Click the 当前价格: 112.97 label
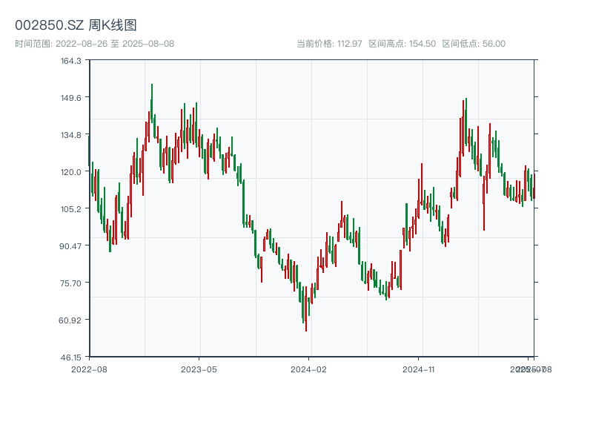 pyautogui.click(x=329, y=44)
